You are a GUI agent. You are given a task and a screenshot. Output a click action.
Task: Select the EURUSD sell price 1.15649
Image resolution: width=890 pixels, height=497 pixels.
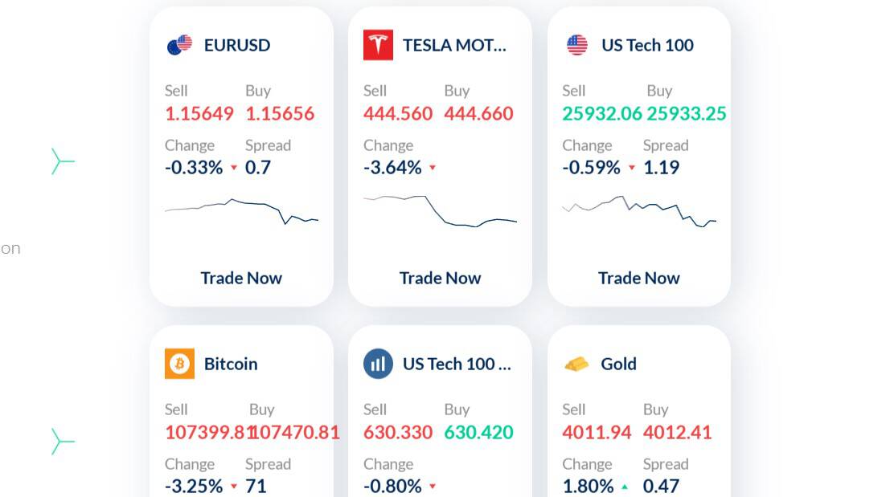click(x=199, y=114)
